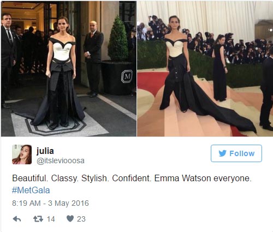Image resolution: width=273 pixels, height=232 pixels.
Task: Open the 8:19 AM - 3 May 2016 timestamp
Action: (50, 203)
